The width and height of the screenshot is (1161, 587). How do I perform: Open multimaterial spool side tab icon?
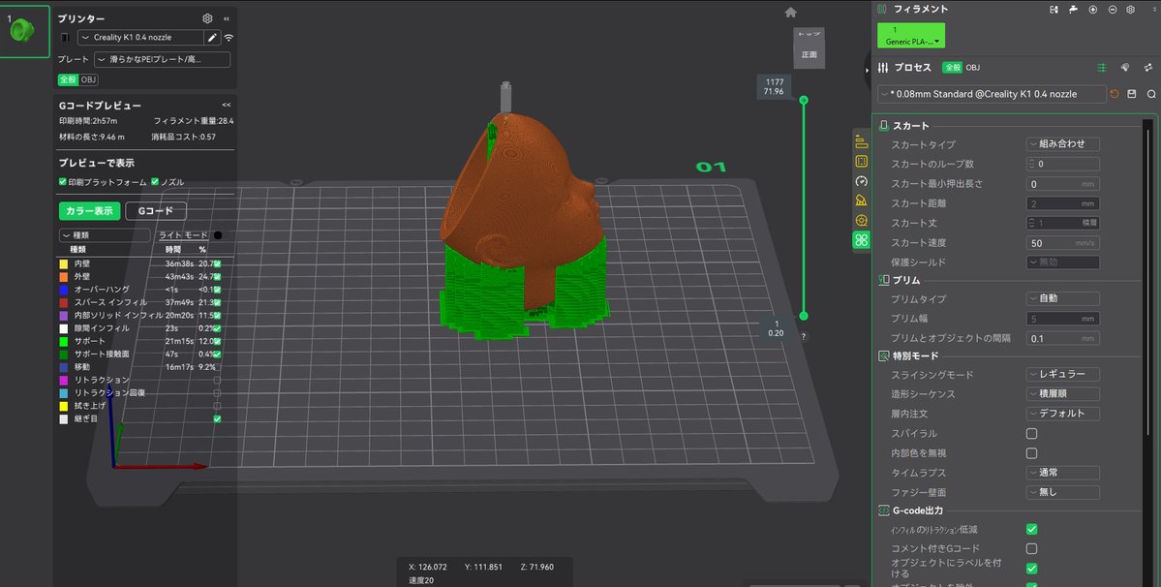861,221
